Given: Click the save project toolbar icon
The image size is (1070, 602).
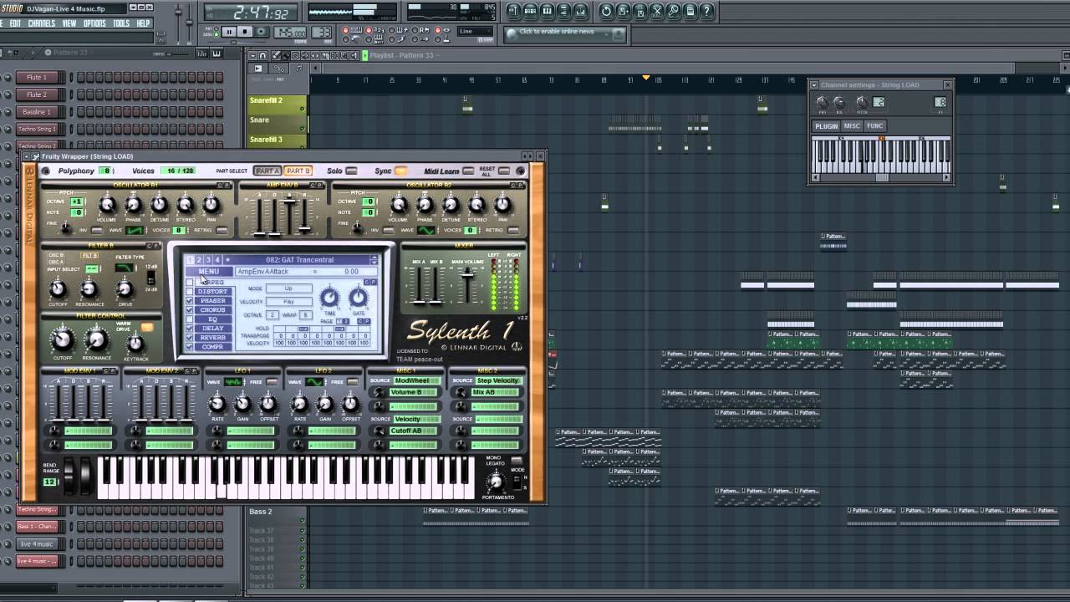Looking at the screenshot, I should click(624, 11).
